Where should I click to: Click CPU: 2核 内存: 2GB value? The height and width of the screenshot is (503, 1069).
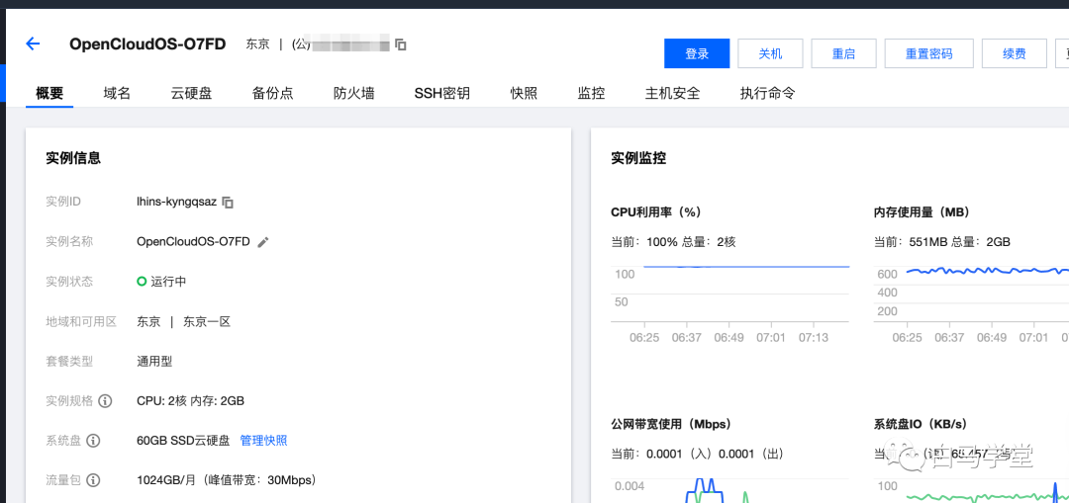pos(191,401)
